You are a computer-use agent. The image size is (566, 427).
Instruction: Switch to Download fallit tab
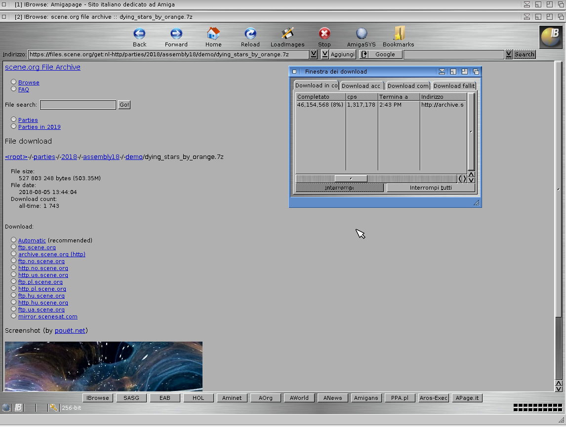point(454,86)
